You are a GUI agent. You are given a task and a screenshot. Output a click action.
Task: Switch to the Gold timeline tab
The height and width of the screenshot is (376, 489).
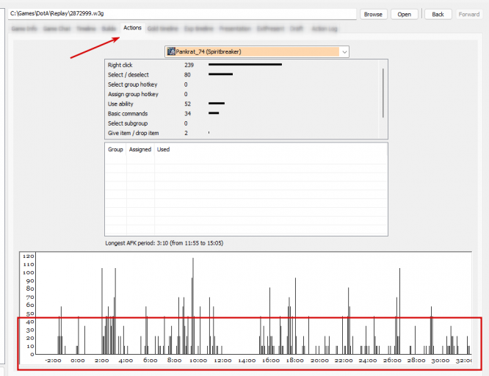coord(162,29)
